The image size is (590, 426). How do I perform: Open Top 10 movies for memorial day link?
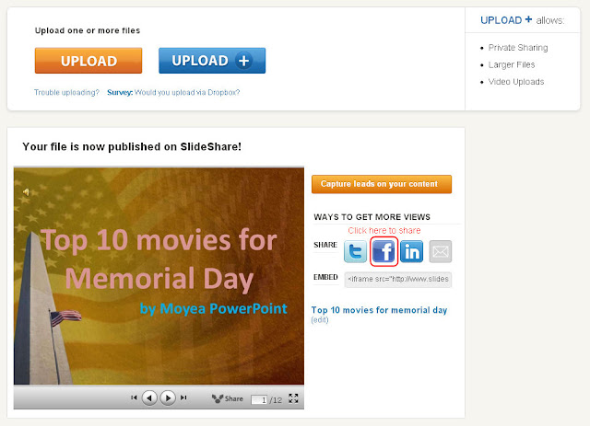(x=379, y=310)
